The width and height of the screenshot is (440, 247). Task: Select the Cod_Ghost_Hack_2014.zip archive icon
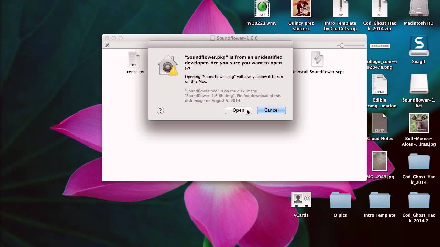379,9
